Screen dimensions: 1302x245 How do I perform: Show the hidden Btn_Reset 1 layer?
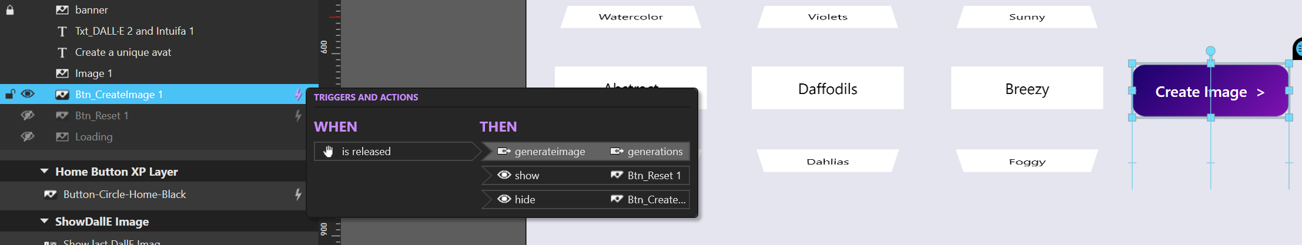(x=28, y=116)
